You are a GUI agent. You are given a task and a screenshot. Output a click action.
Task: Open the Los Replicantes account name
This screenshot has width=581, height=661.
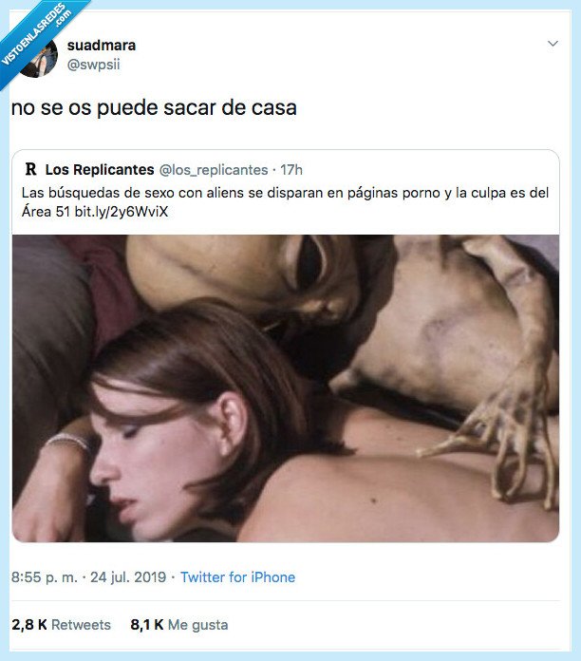pyautogui.click(x=100, y=169)
